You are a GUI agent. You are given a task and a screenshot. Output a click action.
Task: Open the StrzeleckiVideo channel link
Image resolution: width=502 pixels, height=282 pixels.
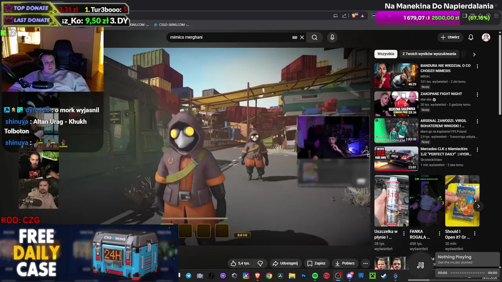(431, 159)
